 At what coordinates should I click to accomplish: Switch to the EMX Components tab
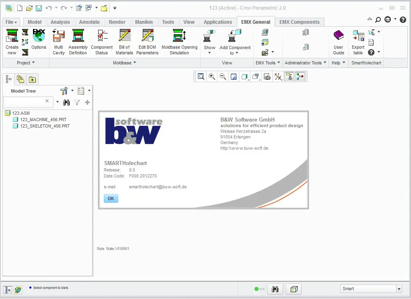click(299, 22)
